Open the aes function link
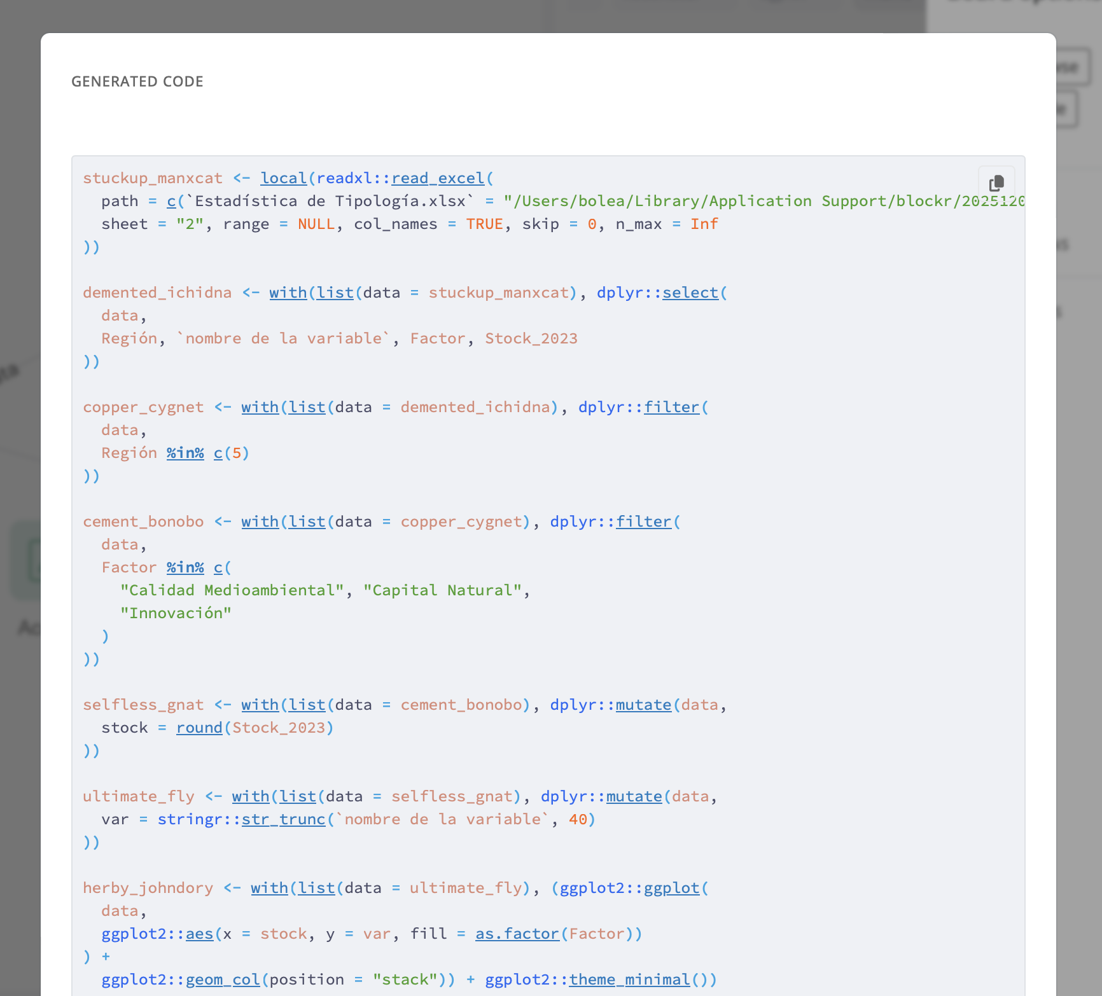The image size is (1102, 996). (x=199, y=934)
